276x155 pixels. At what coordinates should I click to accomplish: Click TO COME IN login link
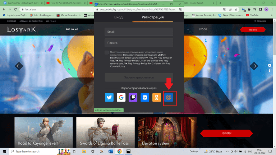(259, 21)
